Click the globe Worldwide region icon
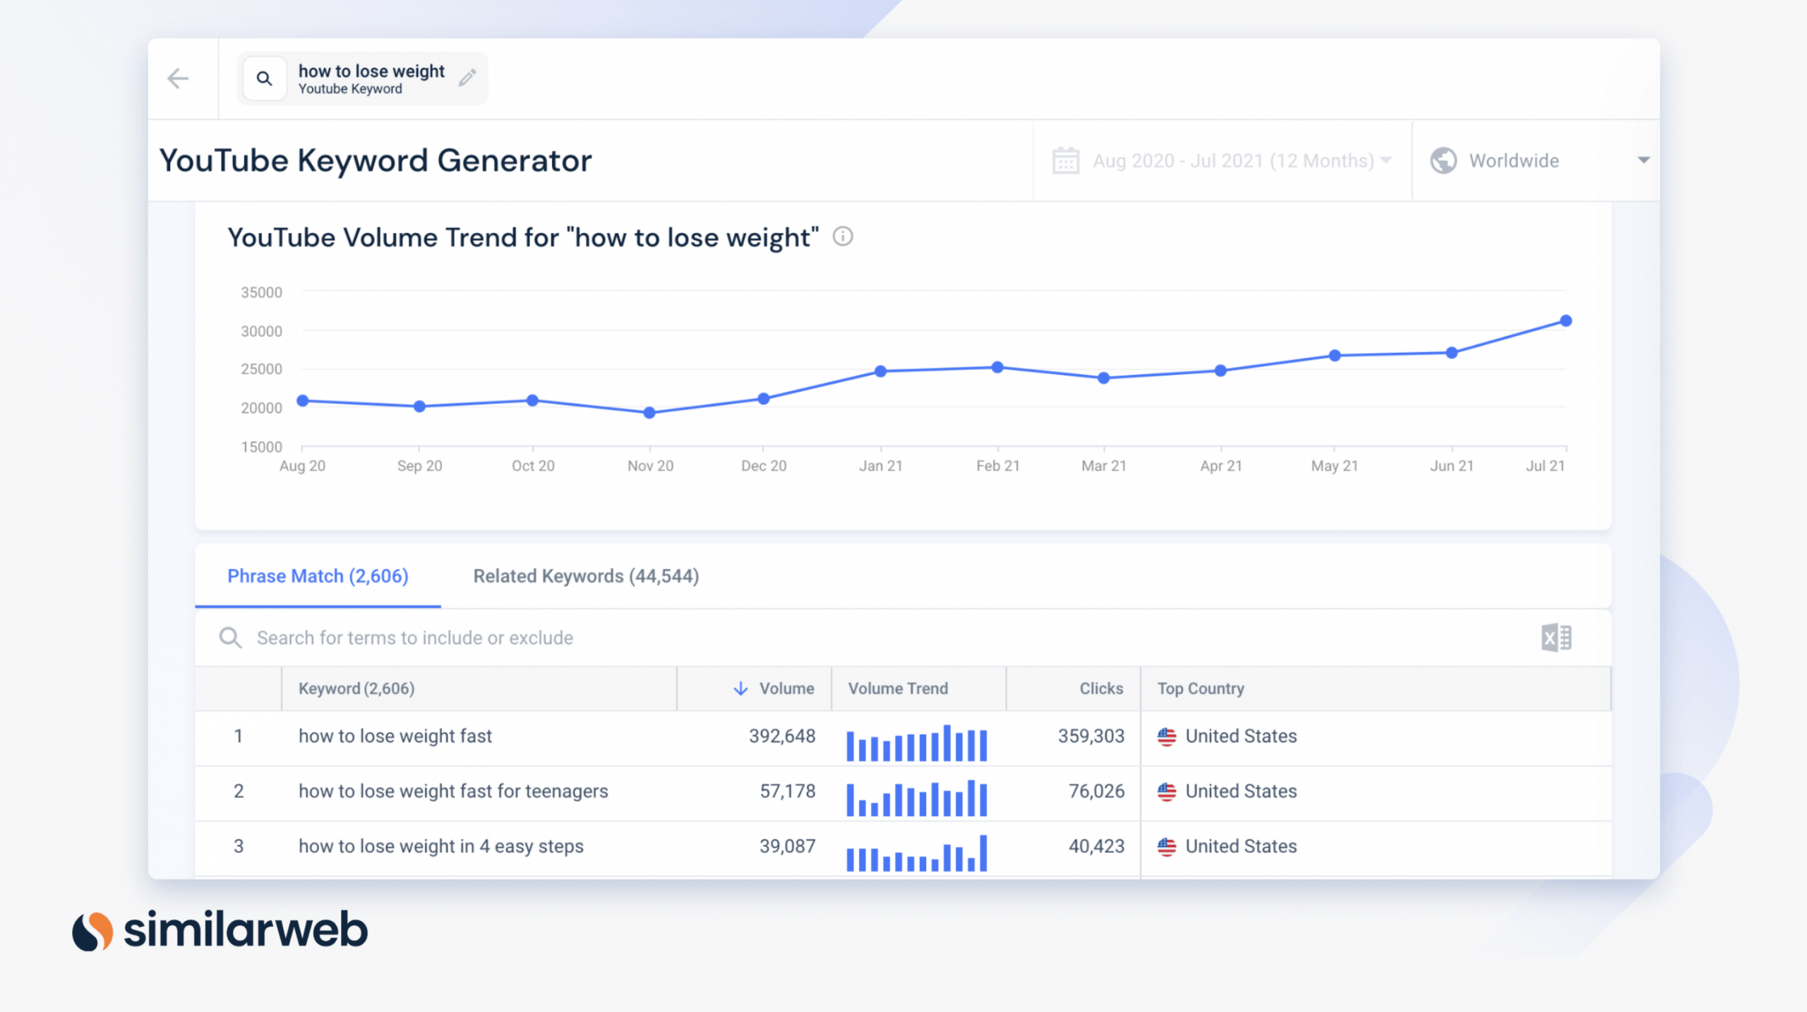 pyautogui.click(x=1443, y=160)
